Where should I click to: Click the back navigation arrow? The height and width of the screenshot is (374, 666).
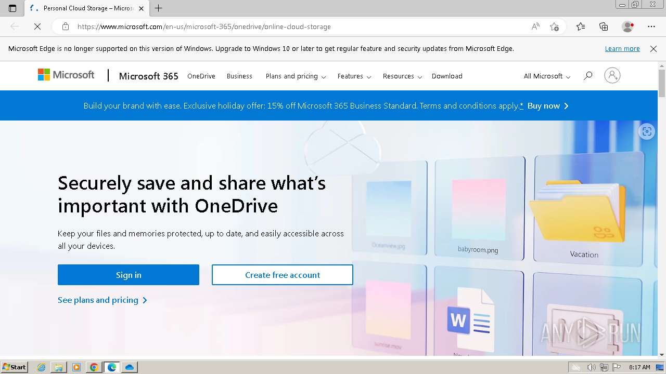[15, 26]
